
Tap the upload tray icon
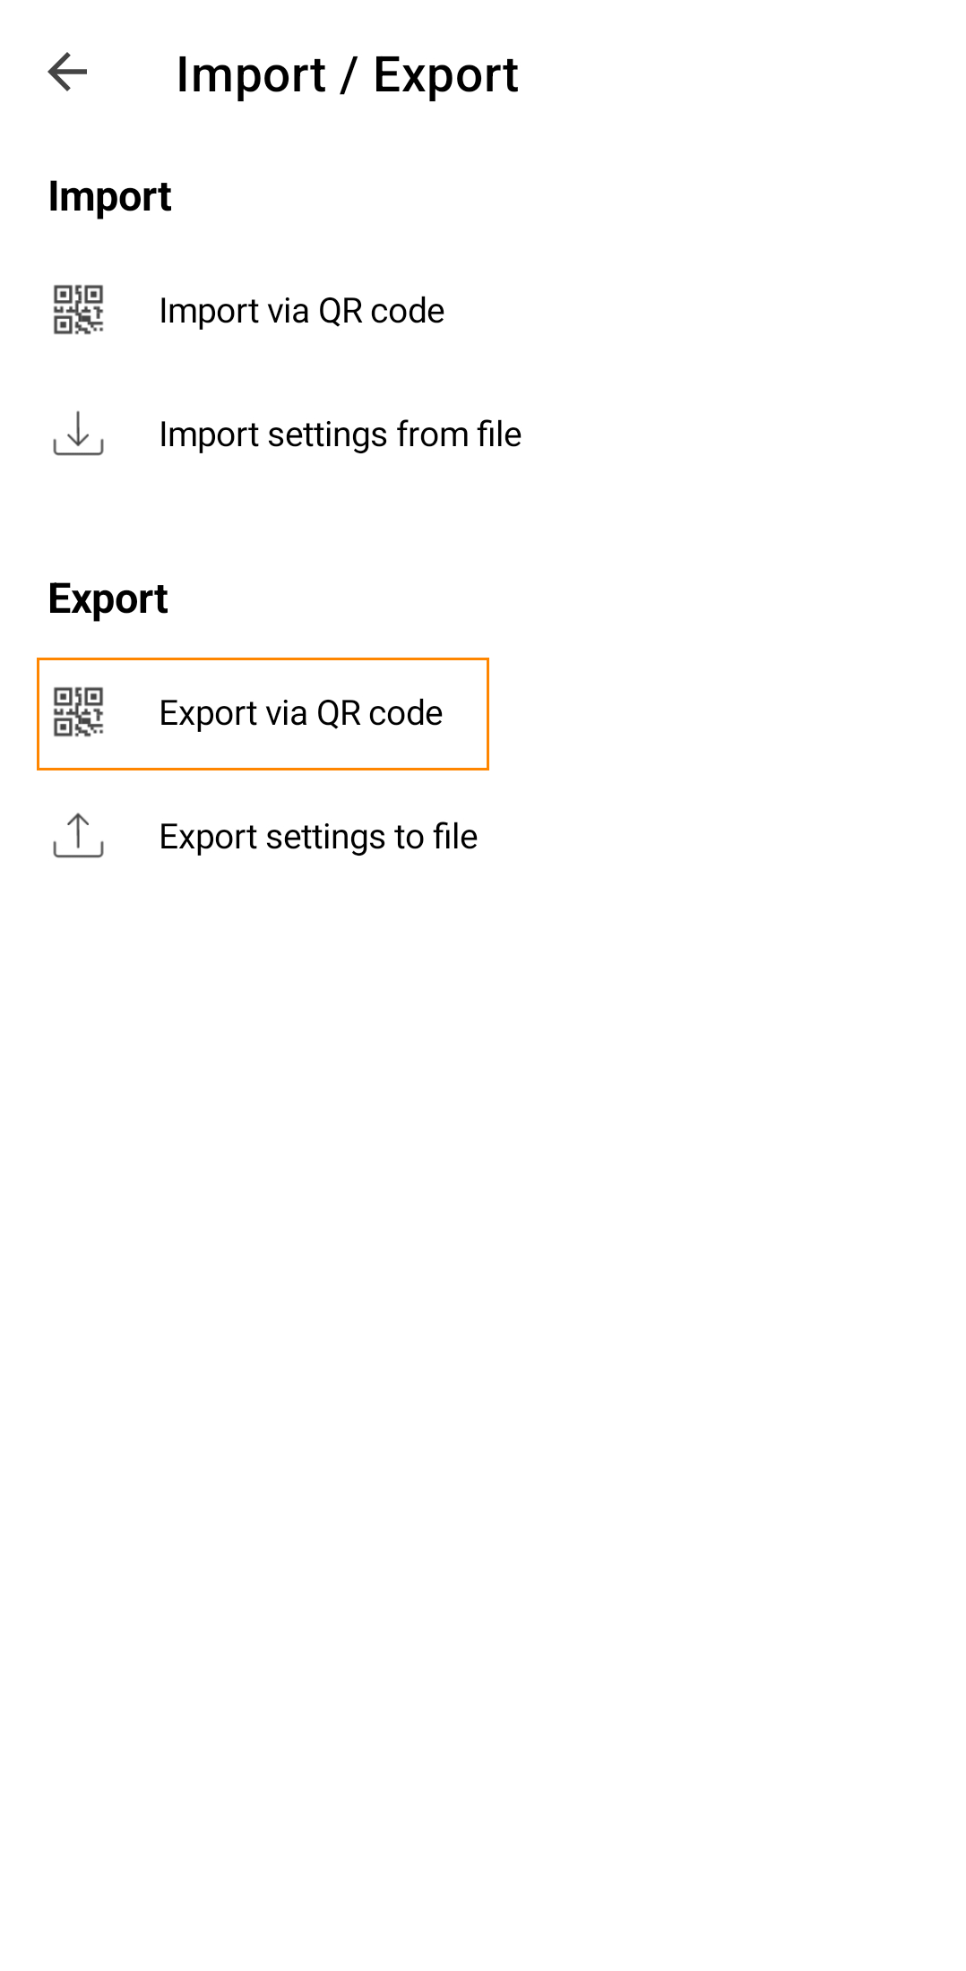tap(78, 836)
